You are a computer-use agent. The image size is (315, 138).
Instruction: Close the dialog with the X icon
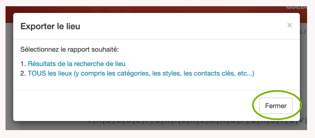289,25
